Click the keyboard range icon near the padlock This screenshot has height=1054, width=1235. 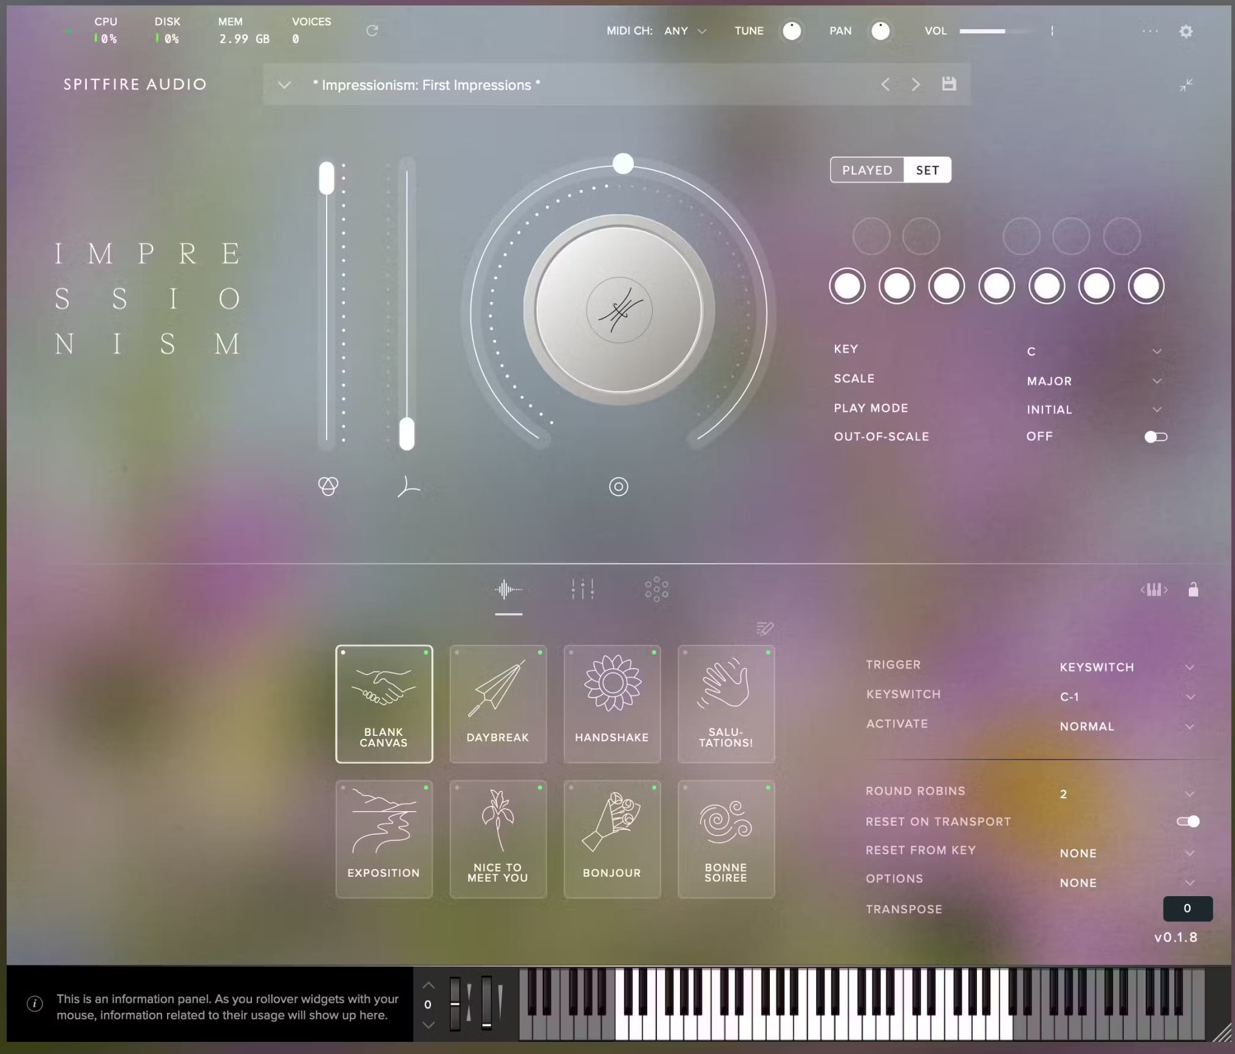(x=1154, y=590)
